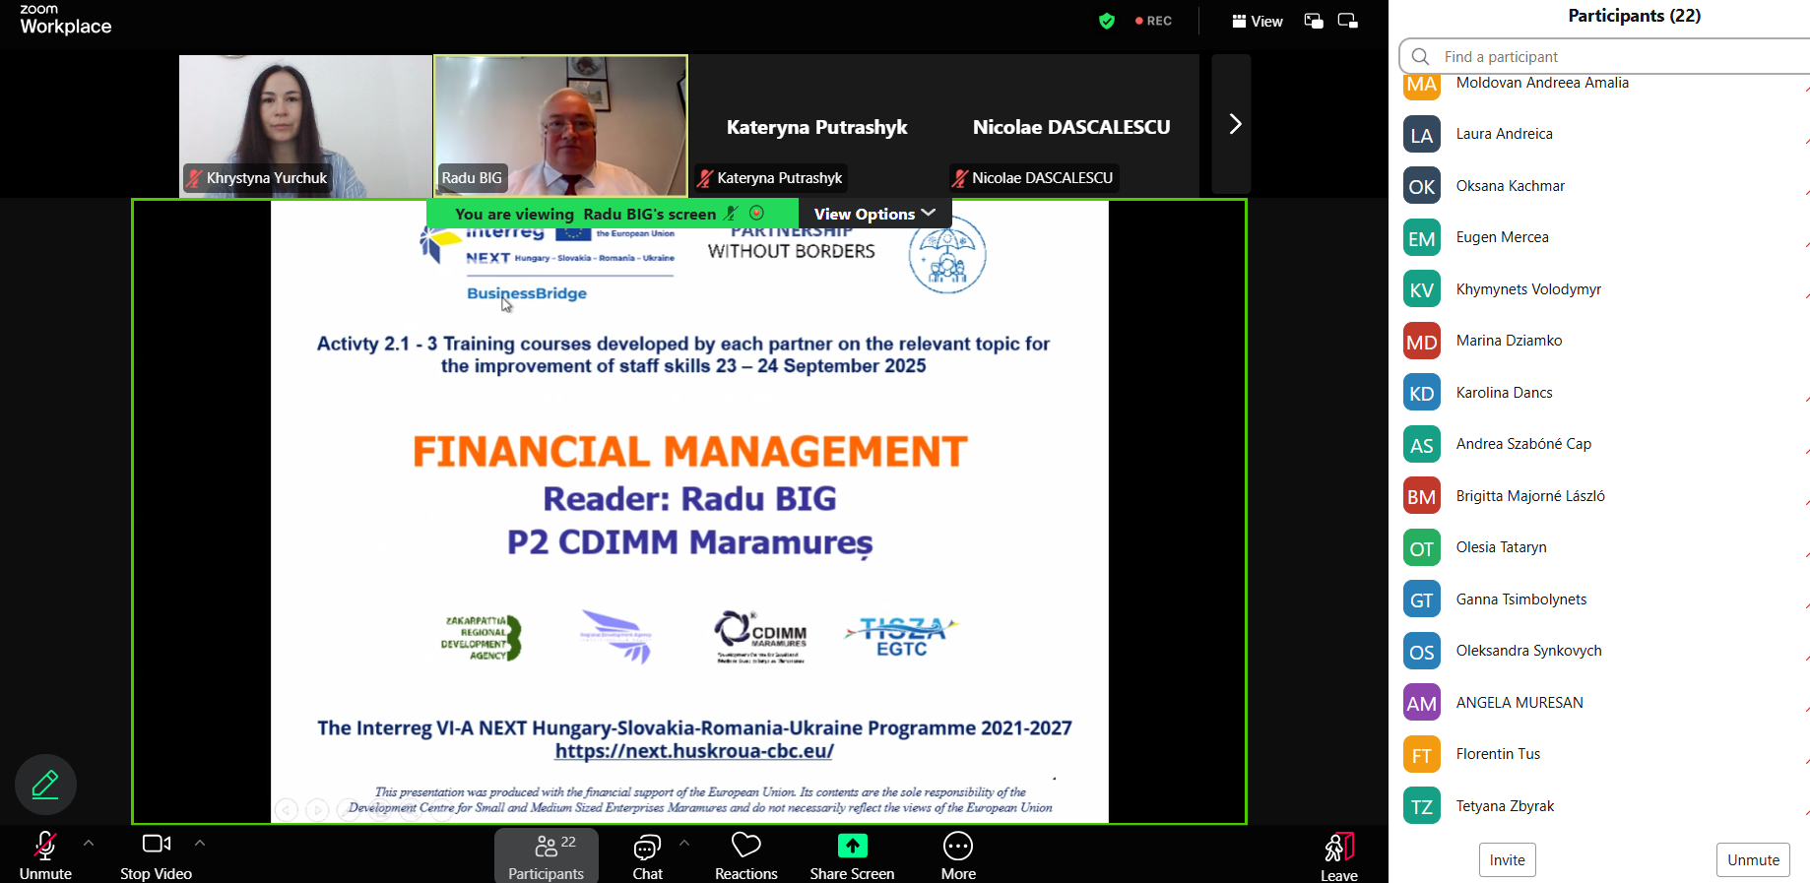Click the LA avatar for Laura Andreica
The height and width of the screenshot is (883, 1810).
click(x=1422, y=135)
